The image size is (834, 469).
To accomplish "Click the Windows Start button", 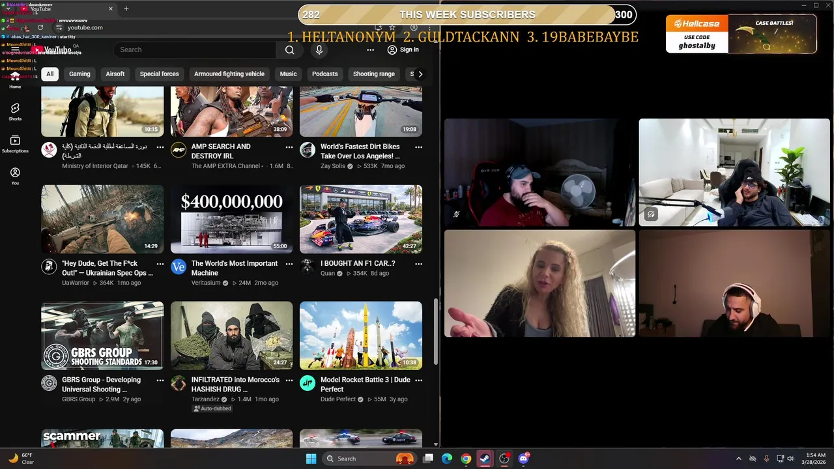I will [x=311, y=459].
